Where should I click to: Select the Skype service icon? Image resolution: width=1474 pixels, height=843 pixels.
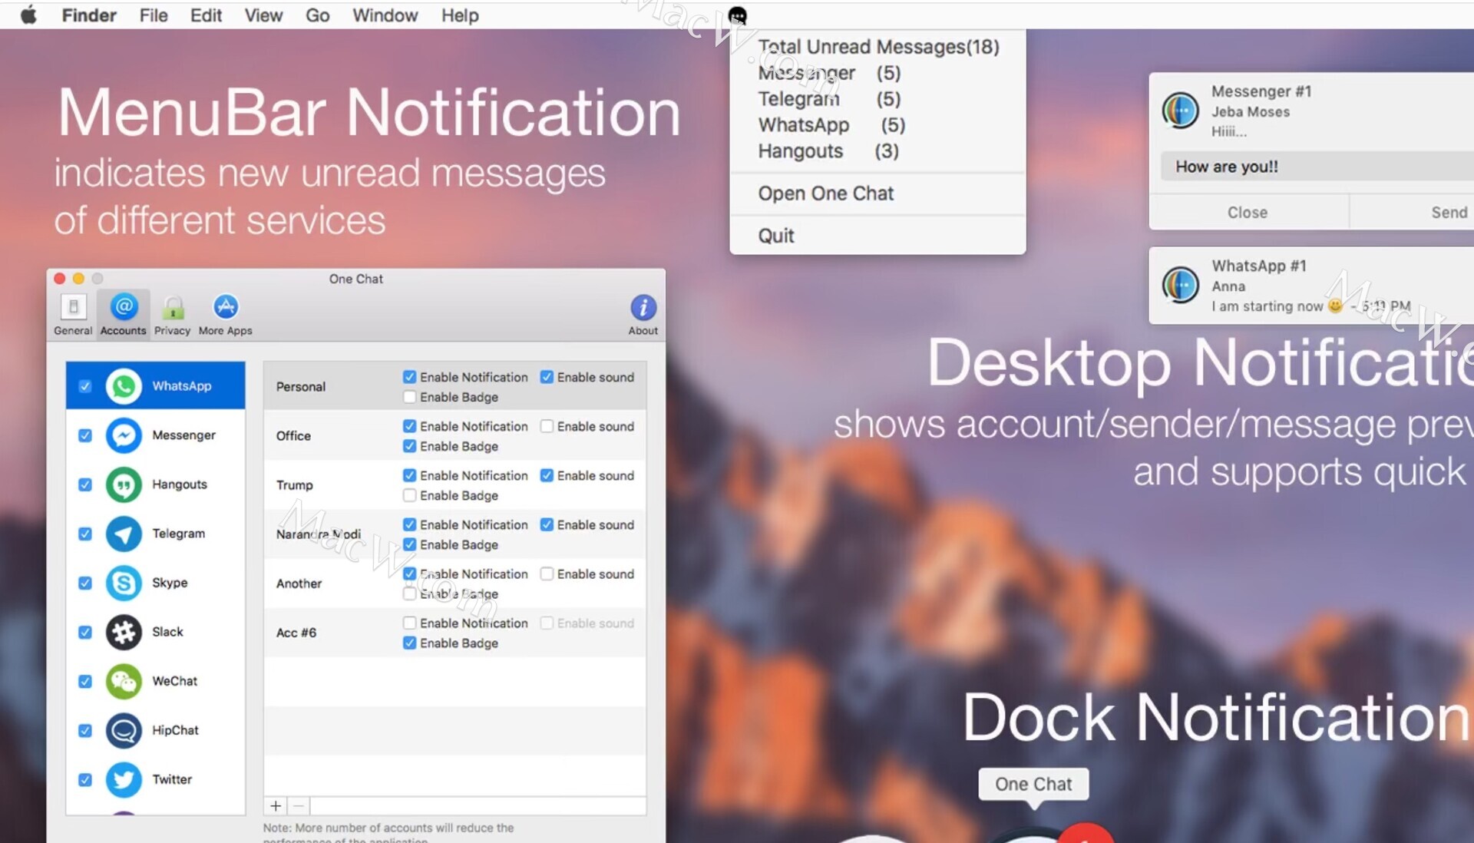click(124, 583)
